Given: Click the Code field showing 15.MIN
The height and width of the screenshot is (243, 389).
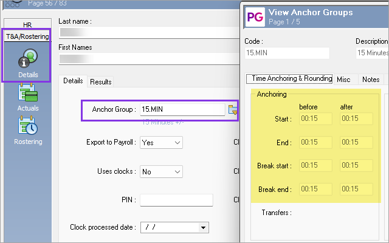Looking at the screenshot, I should (x=287, y=53).
